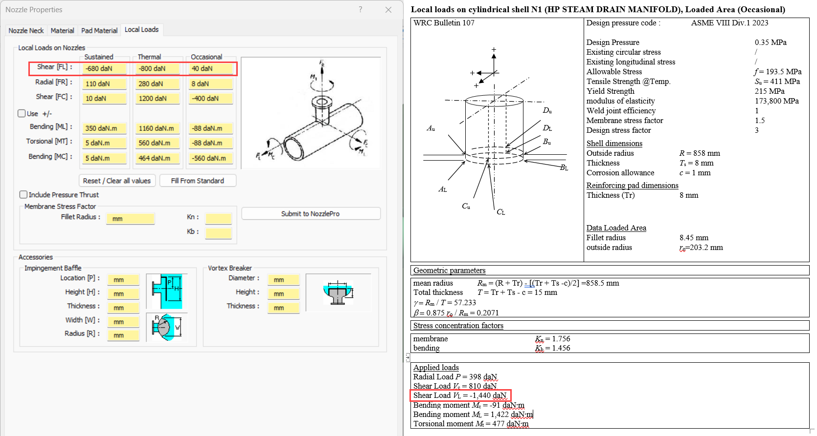This screenshot has width=817, height=436.
Task: Click Fill From Standard button
Action: (x=198, y=181)
